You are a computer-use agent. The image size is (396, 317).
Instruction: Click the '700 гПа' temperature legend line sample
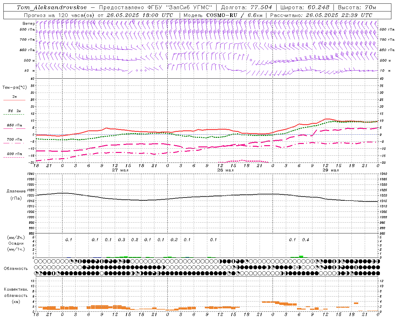point(14,143)
